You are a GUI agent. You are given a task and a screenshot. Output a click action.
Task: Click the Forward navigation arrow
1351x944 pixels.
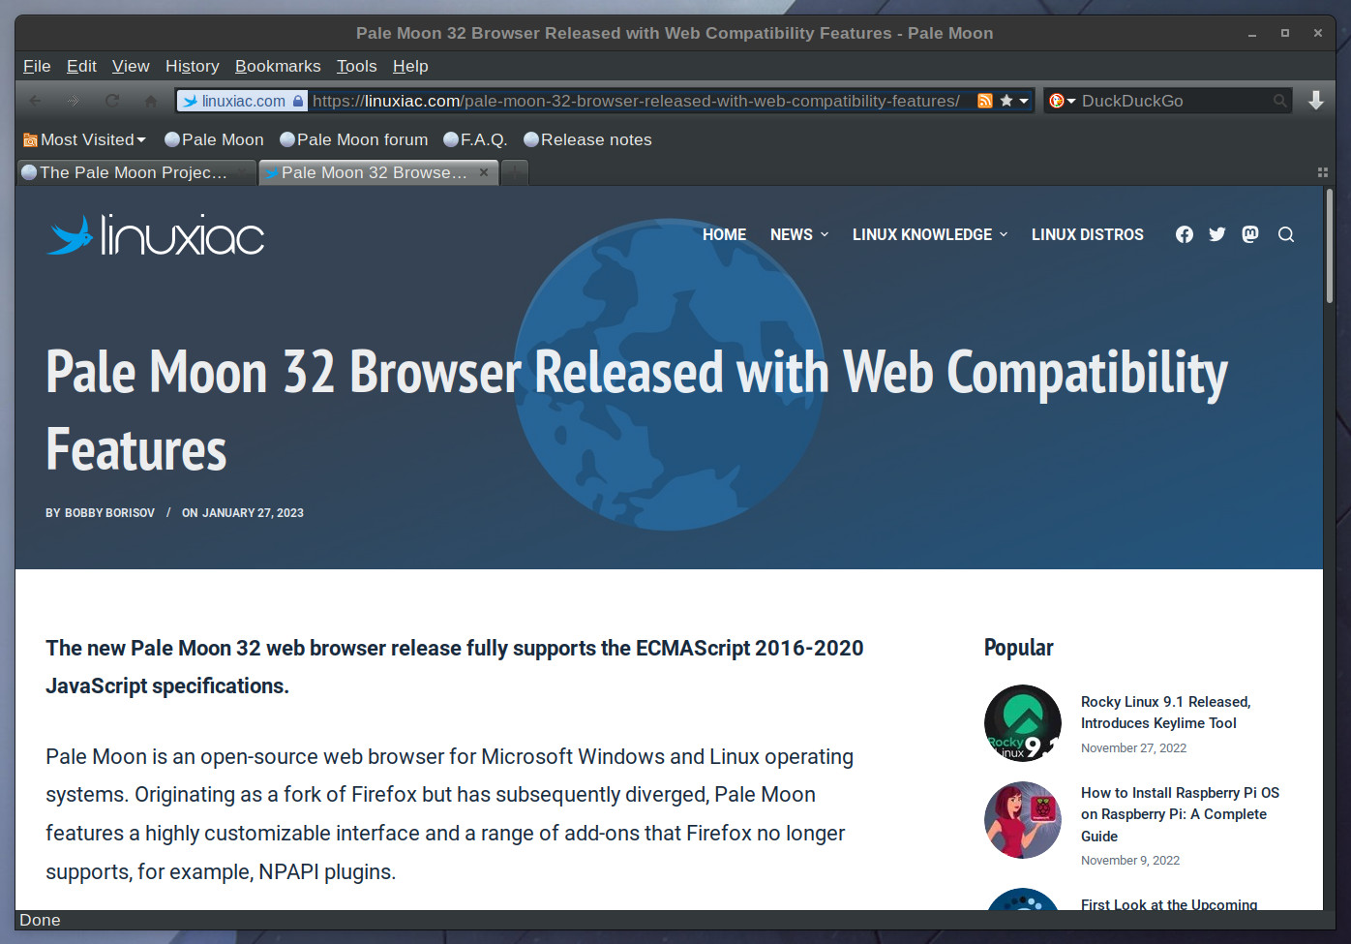pyautogui.click(x=74, y=101)
